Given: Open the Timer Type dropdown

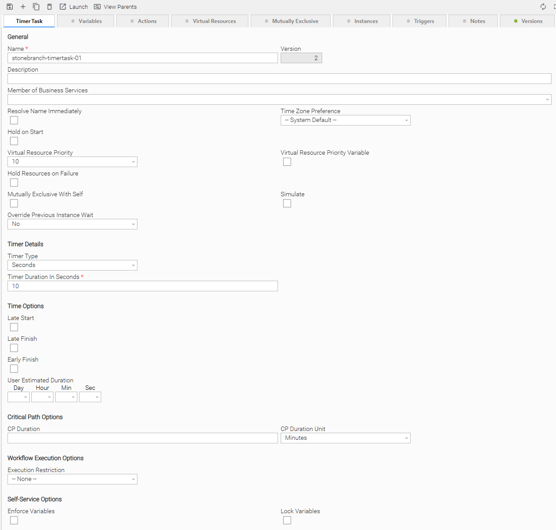Looking at the screenshot, I should [x=72, y=265].
